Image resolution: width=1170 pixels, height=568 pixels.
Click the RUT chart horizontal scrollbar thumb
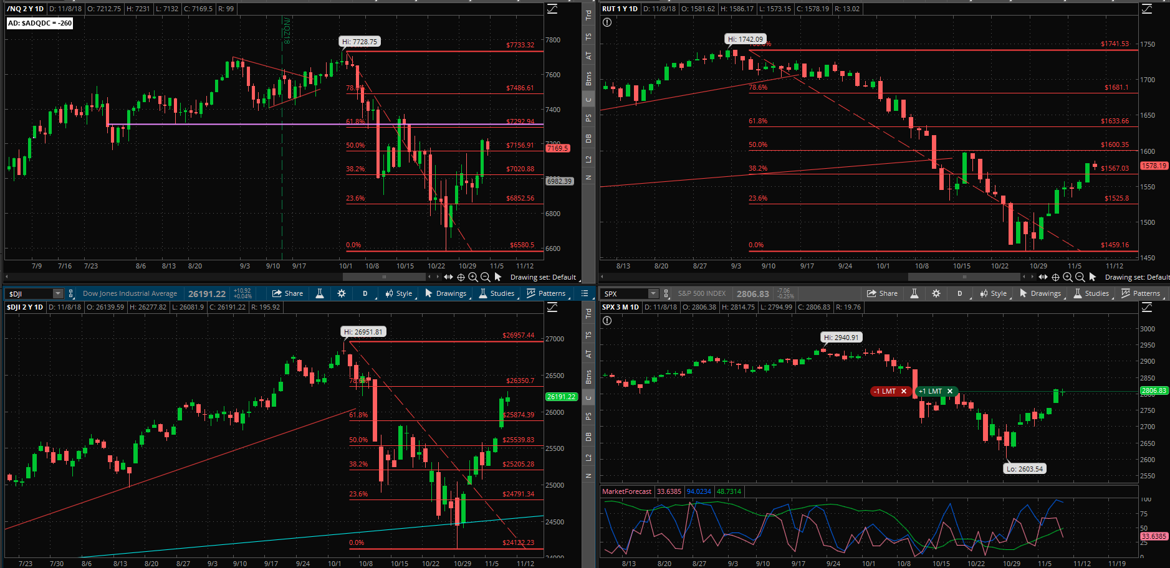click(964, 277)
